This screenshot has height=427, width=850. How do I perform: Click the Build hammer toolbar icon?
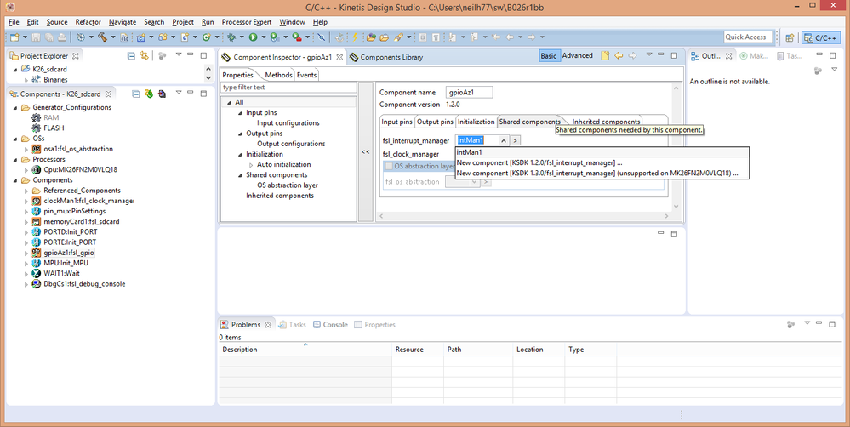click(x=102, y=37)
